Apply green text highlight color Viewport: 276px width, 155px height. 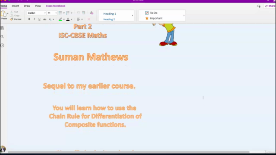tap(60, 19)
